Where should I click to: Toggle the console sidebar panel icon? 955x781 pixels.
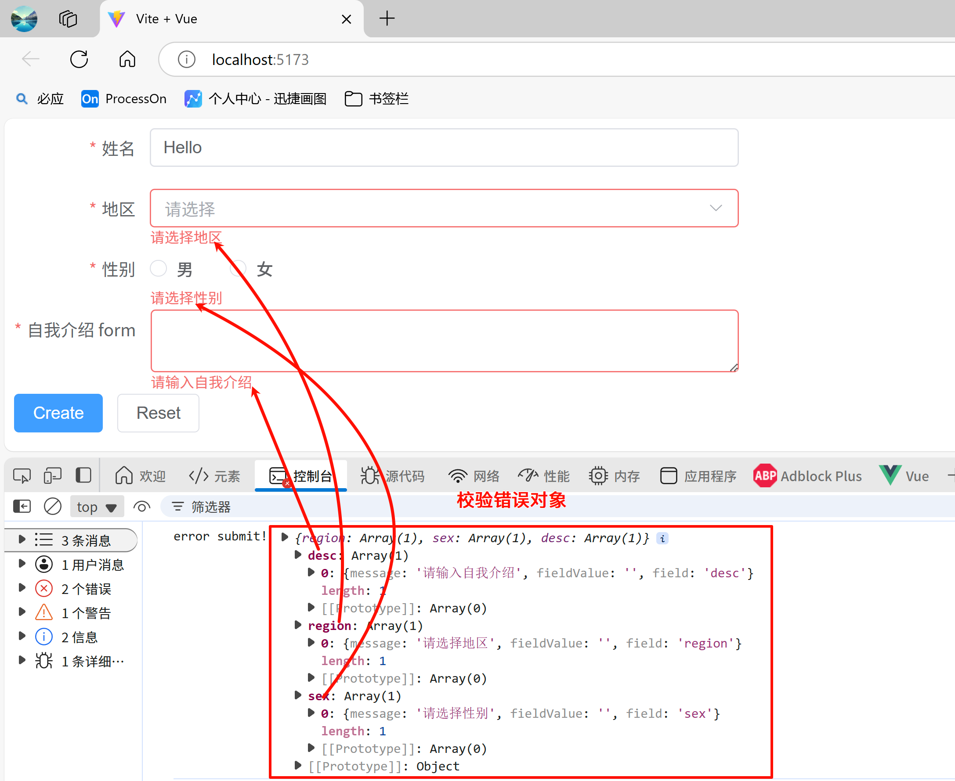click(22, 507)
